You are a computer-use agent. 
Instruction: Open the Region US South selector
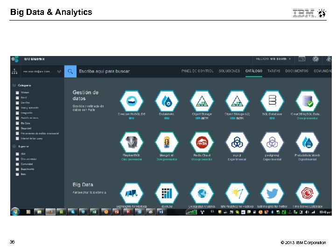pos(273,59)
